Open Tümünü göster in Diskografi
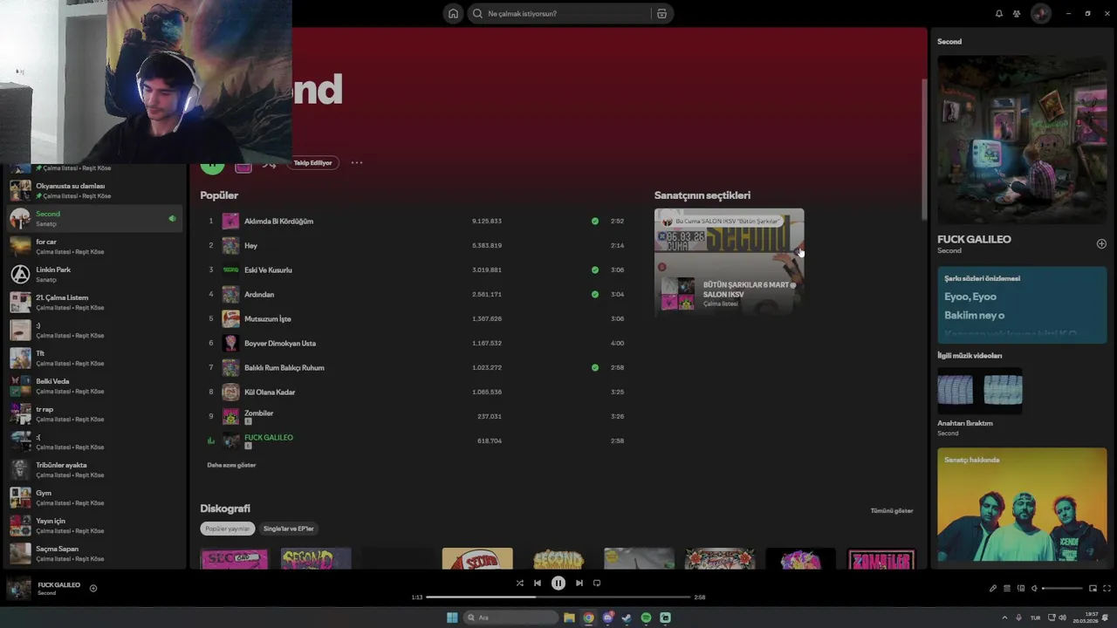Viewport: 1117px width, 628px height. point(891,510)
